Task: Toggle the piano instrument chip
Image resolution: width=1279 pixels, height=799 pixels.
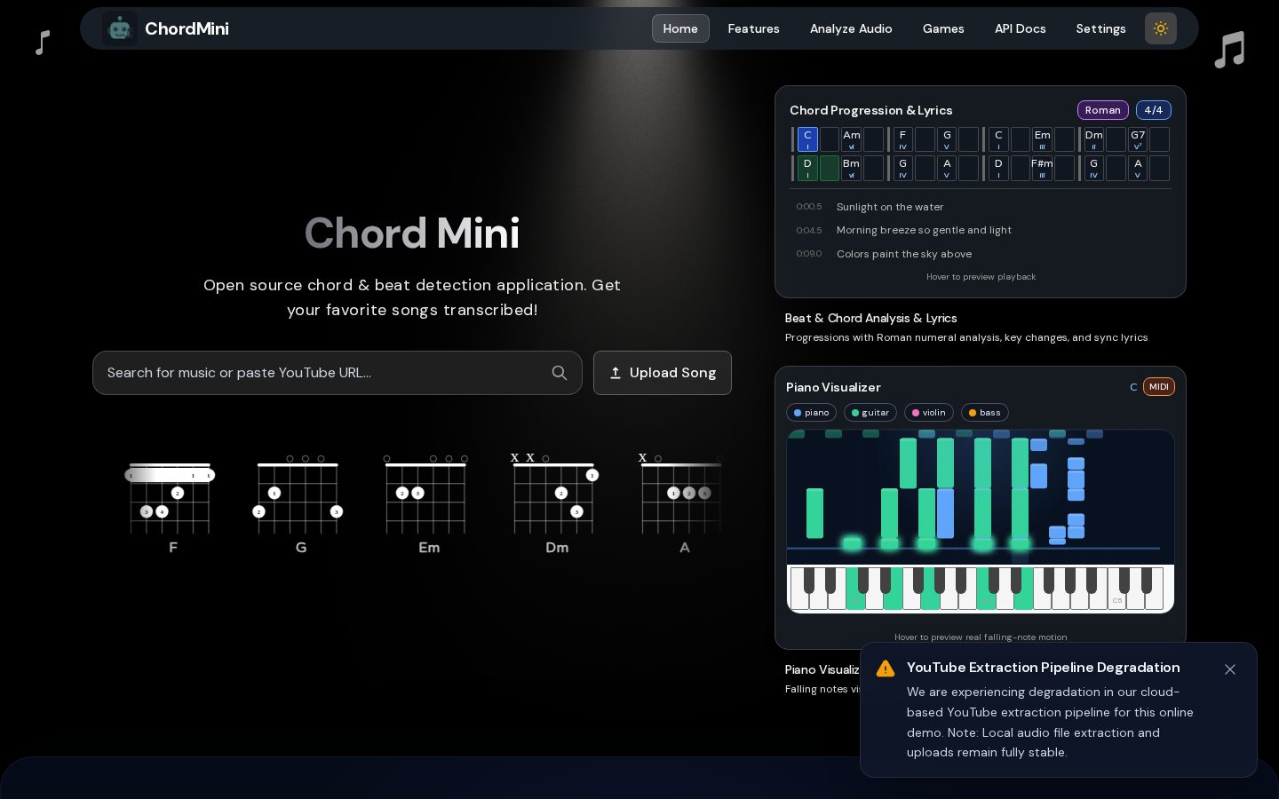Action: point(811,412)
